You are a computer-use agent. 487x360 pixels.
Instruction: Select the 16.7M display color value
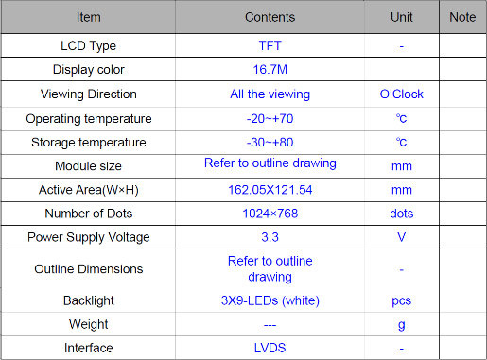pyautogui.click(x=270, y=69)
